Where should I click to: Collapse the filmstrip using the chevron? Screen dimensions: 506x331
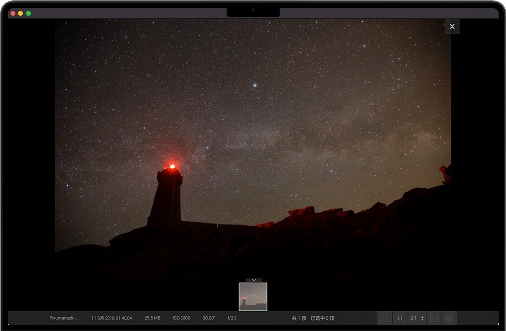(x=253, y=280)
